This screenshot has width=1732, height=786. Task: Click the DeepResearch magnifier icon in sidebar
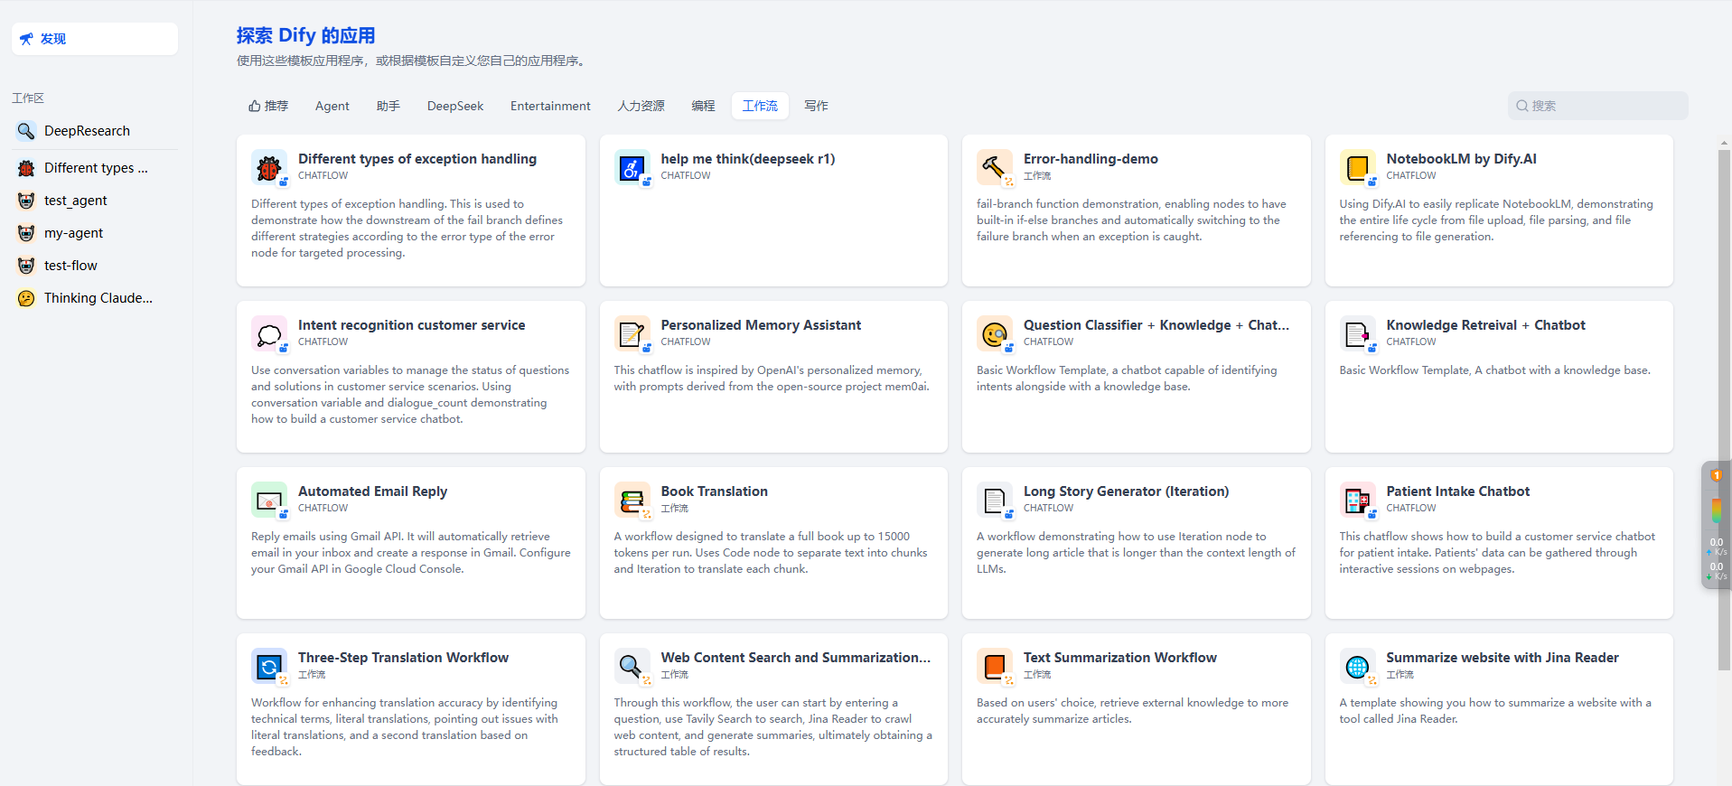26,131
